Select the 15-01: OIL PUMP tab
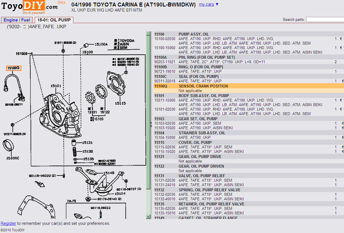The width and height of the screenshot is (344, 233). 54,20
